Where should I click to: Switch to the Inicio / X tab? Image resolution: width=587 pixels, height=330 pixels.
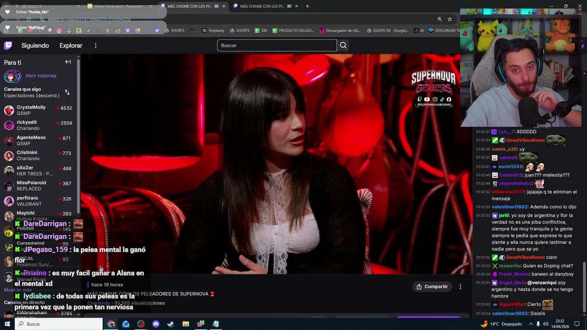coord(46,6)
